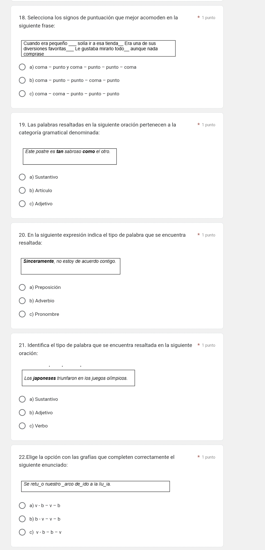265x550 pixels.
Task: Choose b) b - v – v – b option
Action: pyautogui.click(x=22, y=519)
